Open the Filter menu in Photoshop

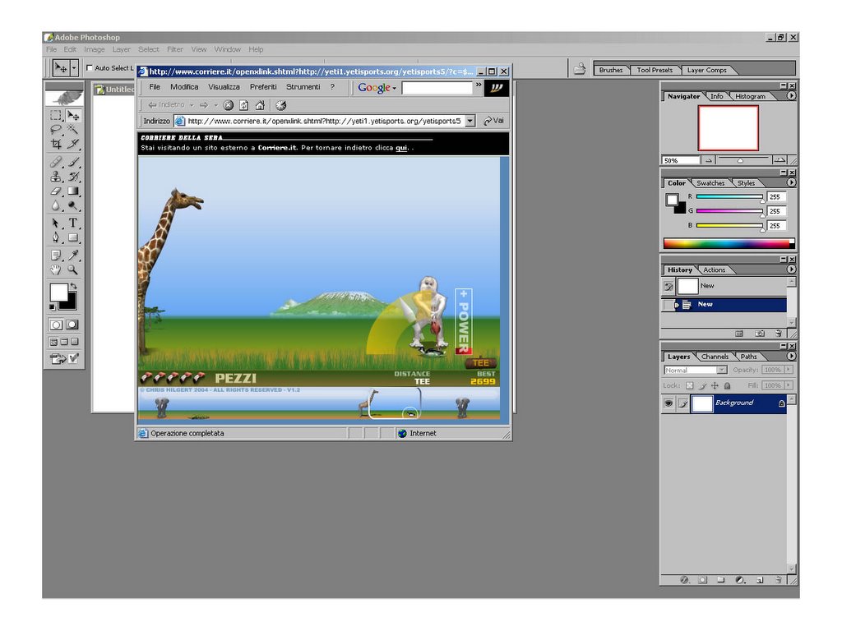(175, 49)
